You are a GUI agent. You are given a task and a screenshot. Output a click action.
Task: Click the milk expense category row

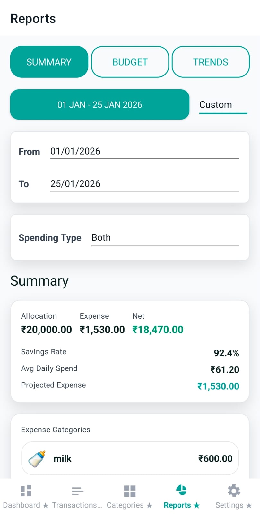pyautogui.click(x=130, y=458)
